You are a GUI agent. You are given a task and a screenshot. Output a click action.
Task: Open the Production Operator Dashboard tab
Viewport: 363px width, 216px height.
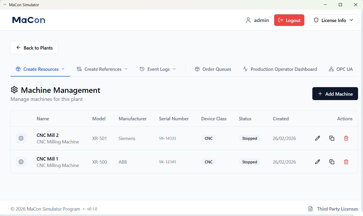[x=280, y=69]
